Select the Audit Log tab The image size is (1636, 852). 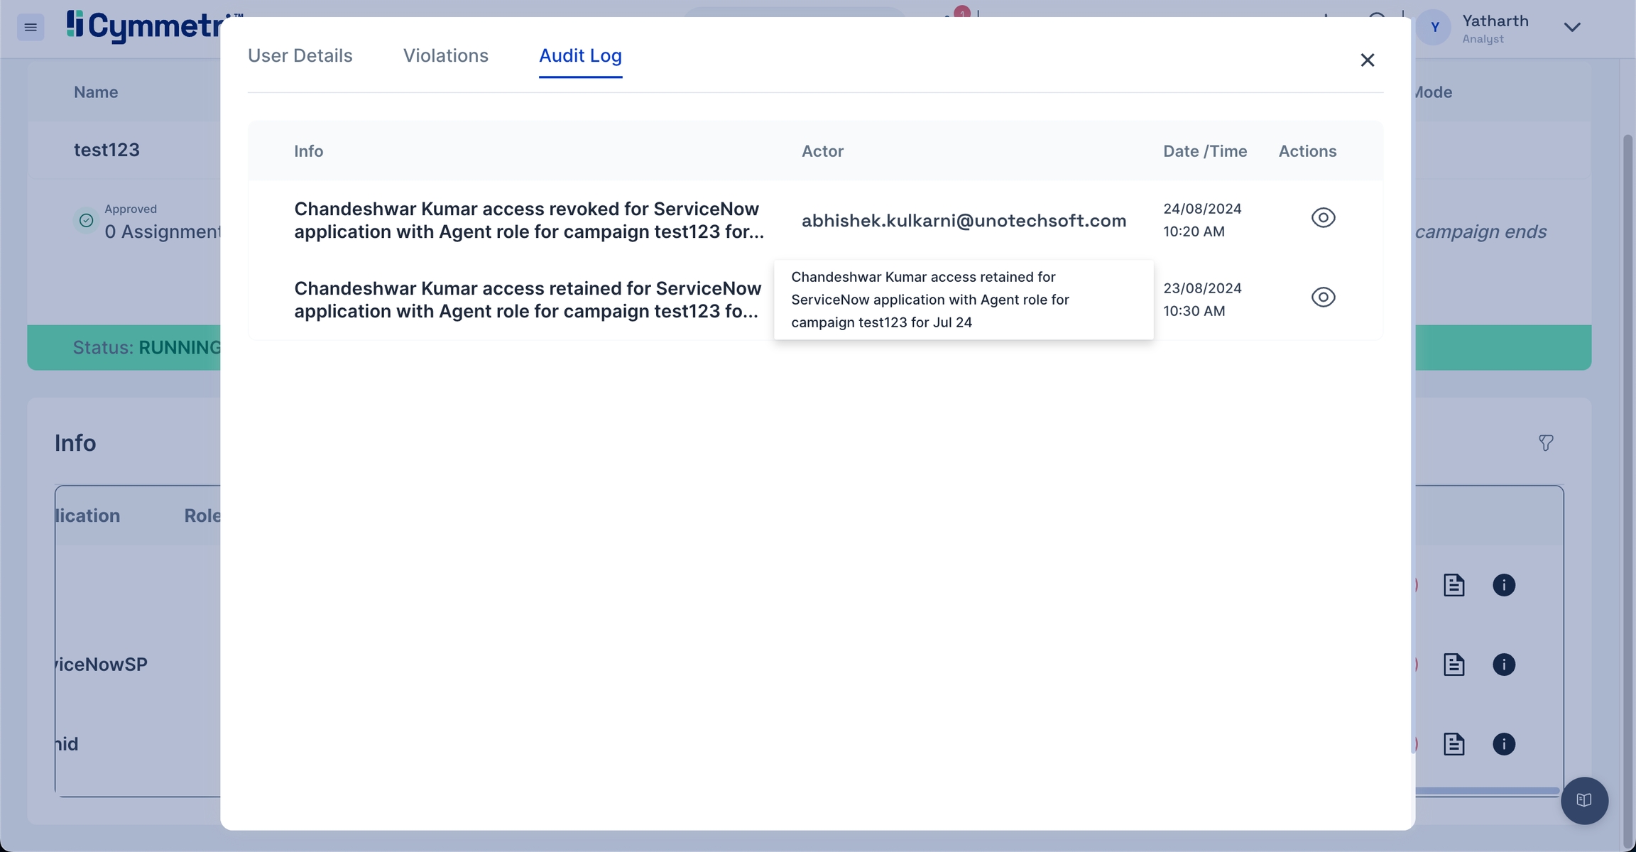point(580,56)
